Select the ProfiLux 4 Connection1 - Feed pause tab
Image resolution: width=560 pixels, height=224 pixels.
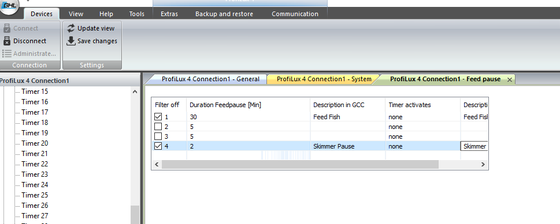coord(445,79)
